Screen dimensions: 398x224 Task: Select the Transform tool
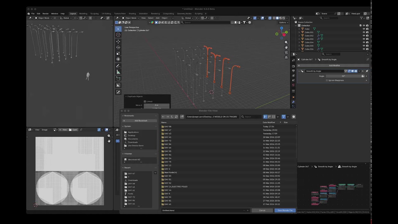click(x=118, y=59)
